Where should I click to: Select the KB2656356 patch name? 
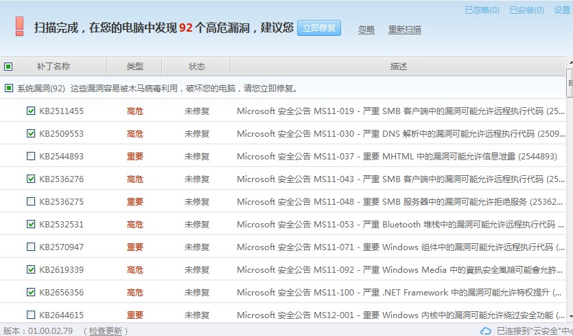[61, 293]
